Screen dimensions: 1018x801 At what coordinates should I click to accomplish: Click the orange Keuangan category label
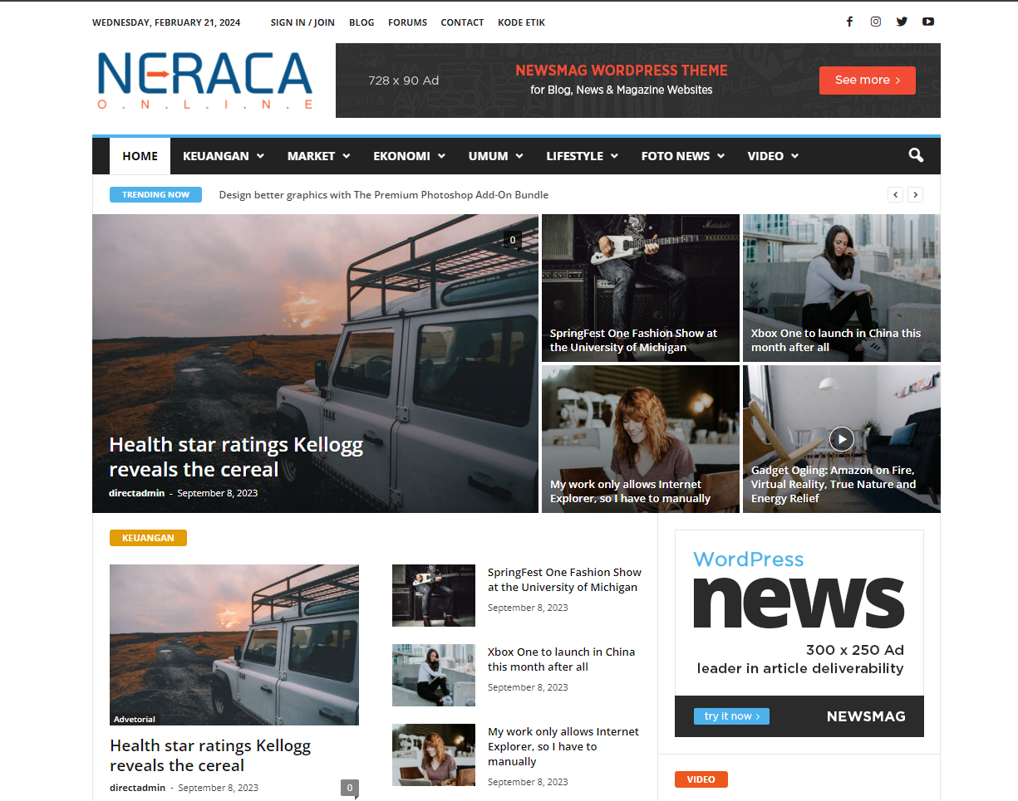click(x=148, y=538)
